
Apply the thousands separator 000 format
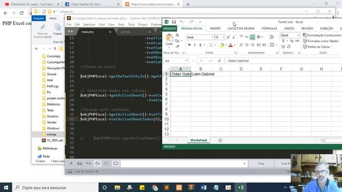click(297, 41)
